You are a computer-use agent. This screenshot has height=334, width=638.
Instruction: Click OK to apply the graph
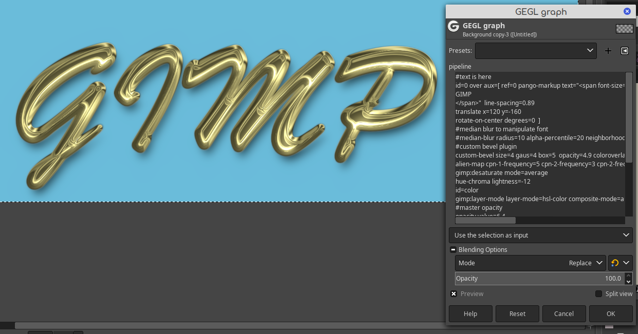click(611, 313)
